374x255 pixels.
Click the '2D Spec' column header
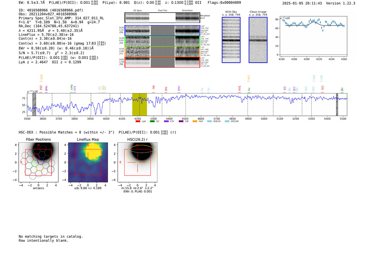(138, 11)
